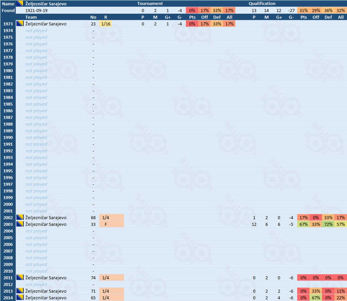
Task: Click the No column header
Action: [x=93, y=17]
